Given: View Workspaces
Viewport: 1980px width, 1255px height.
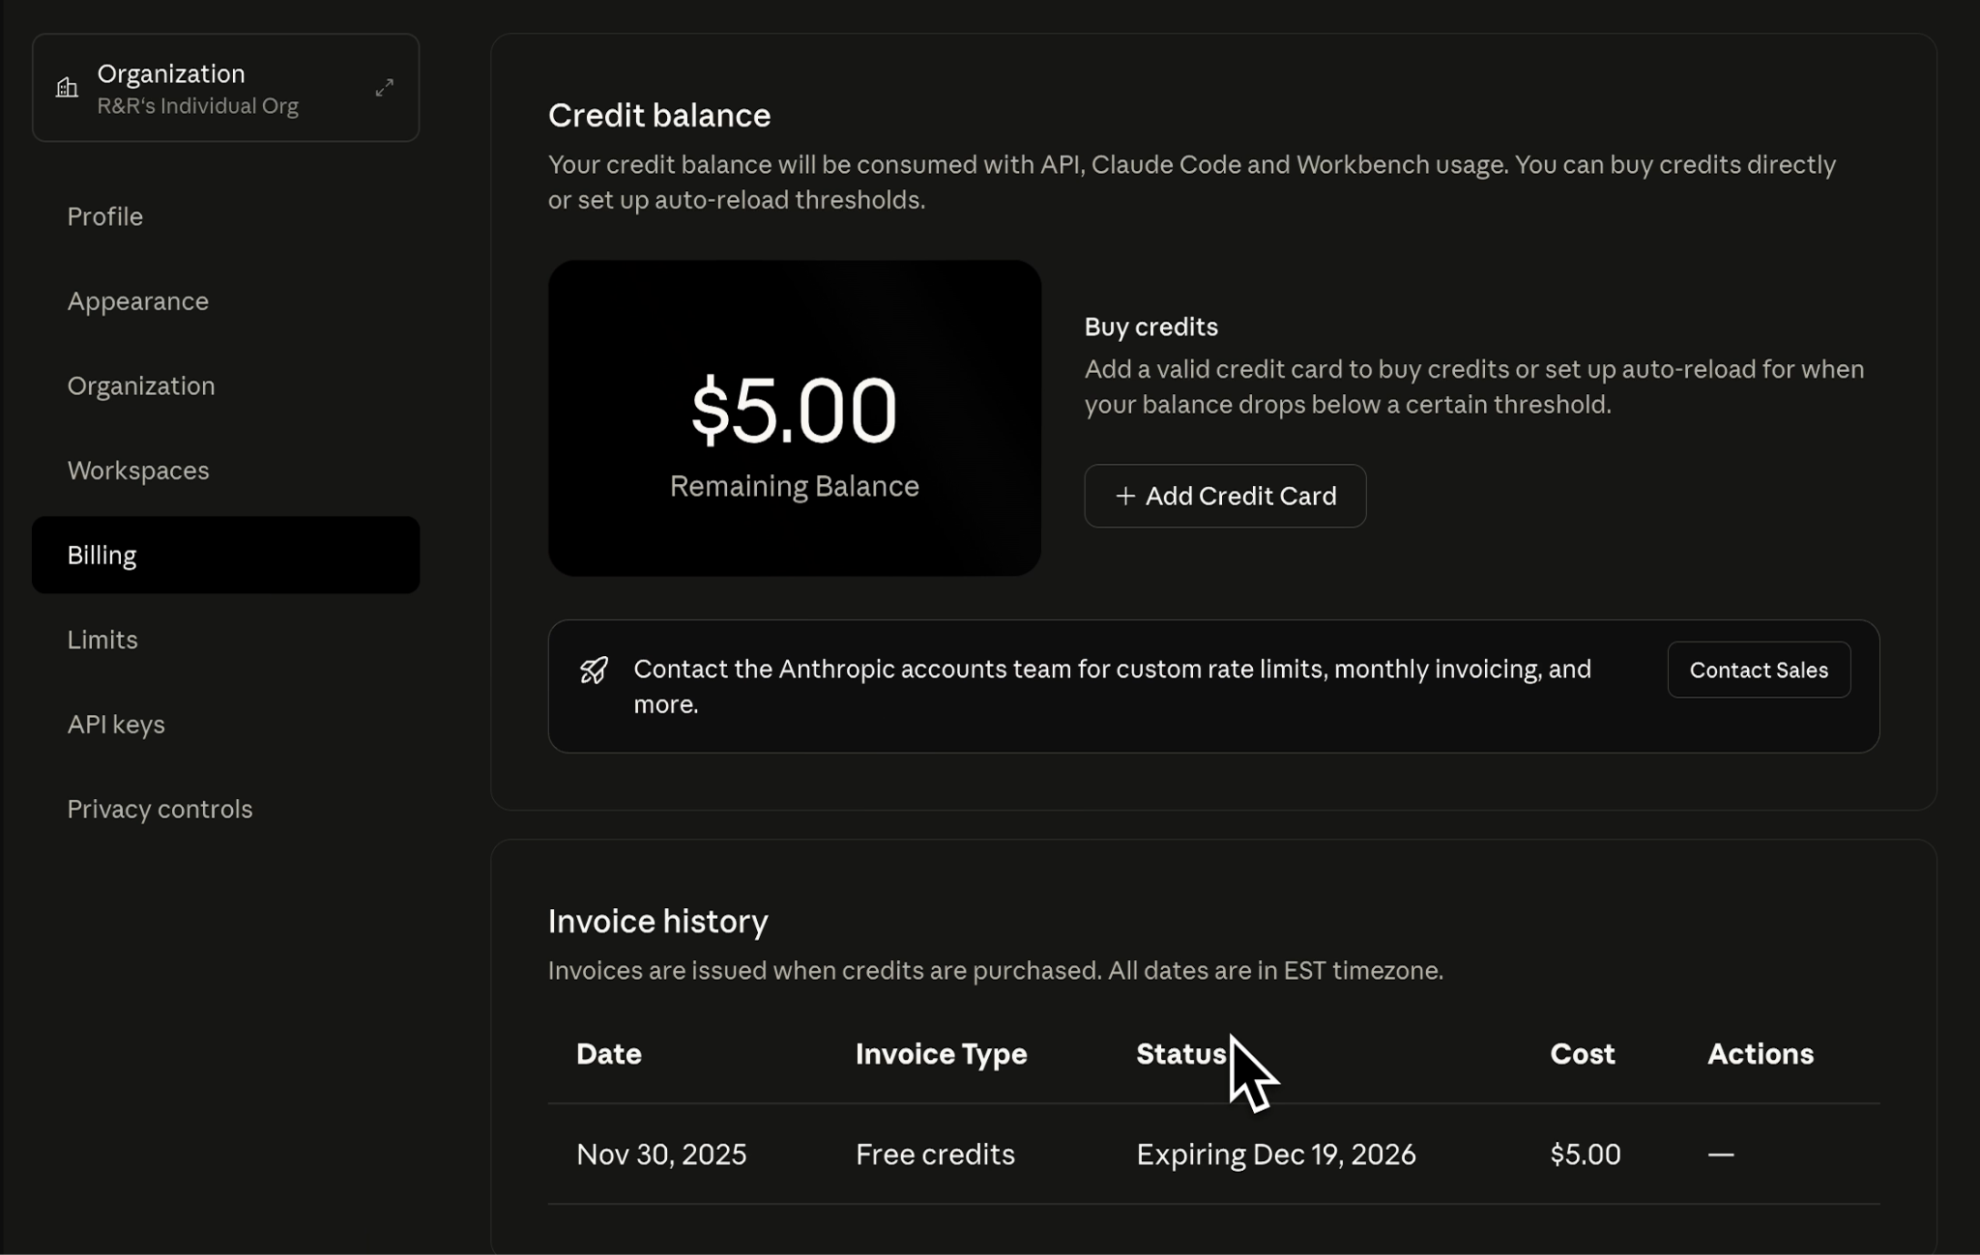Looking at the screenshot, I should [x=138, y=471].
